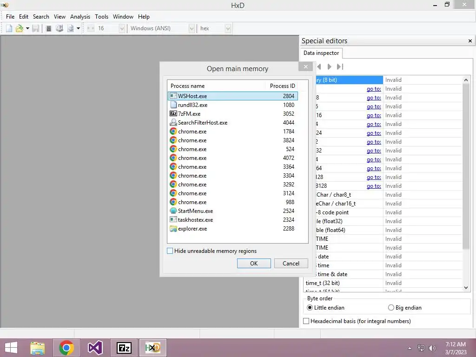Click the go to: link in the 16 row

pos(374,115)
